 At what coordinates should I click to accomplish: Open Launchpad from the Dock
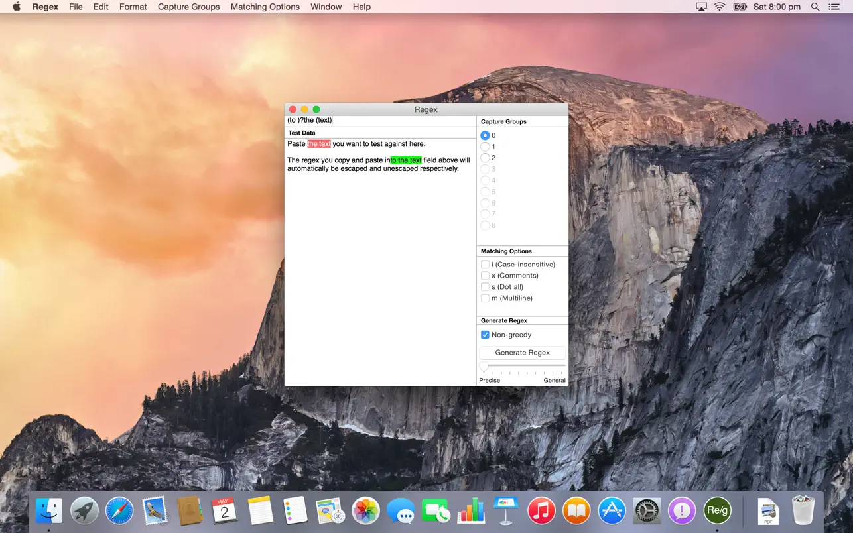pos(84,510)
